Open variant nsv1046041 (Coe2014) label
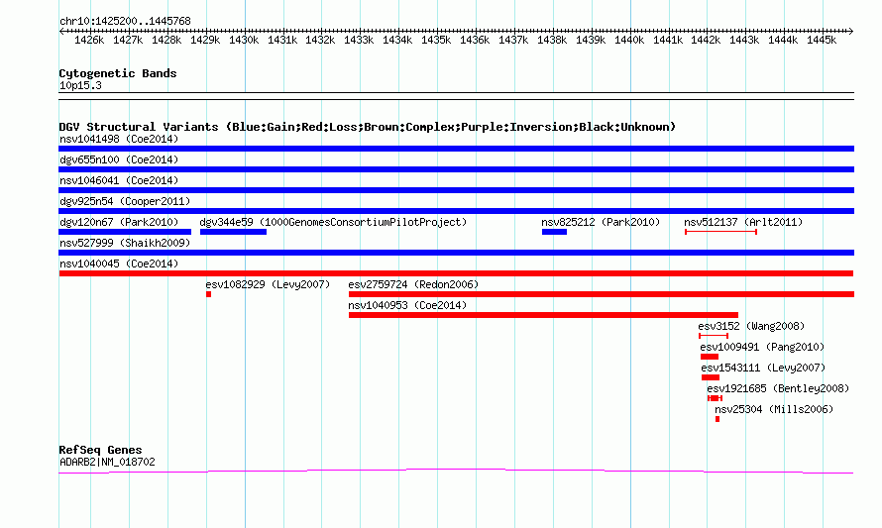This screenshot has width=882, height=528. tap(119, 180)
